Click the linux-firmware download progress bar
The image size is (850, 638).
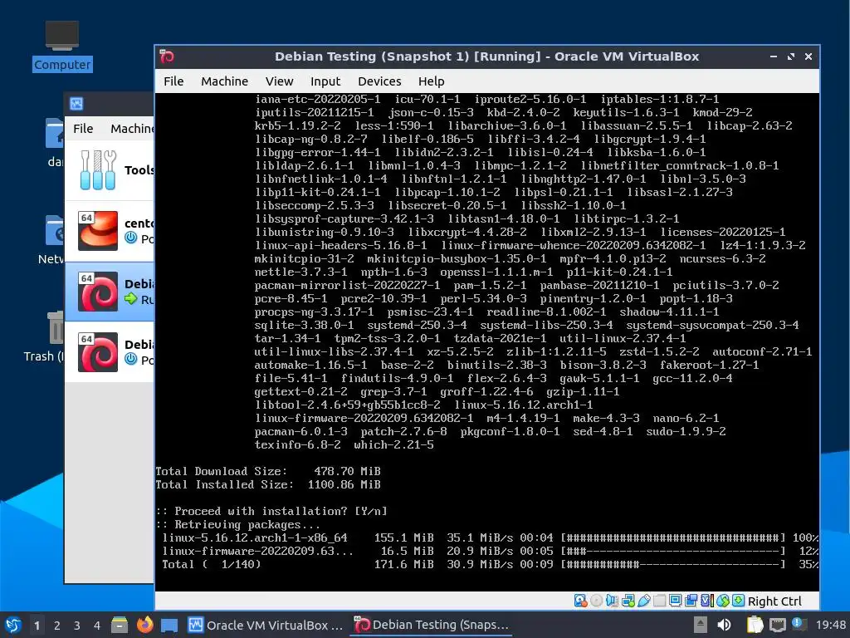pos(672,552)
